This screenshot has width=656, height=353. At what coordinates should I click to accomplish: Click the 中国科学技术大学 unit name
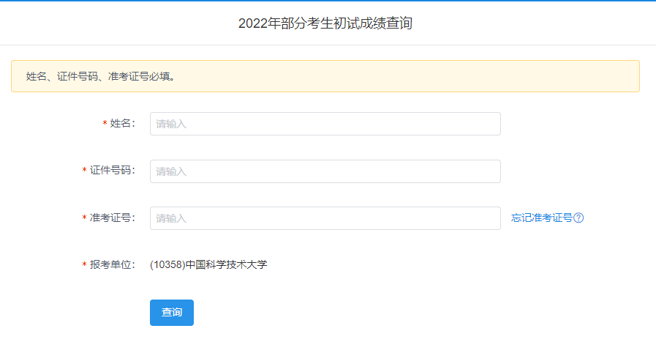pyautogui.click(x=227, y=264)
